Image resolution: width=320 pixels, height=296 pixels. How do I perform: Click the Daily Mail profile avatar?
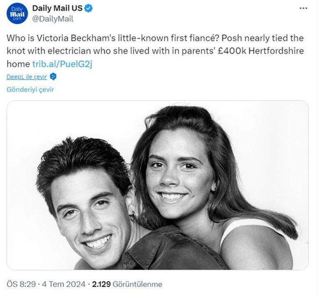point(17,13)
